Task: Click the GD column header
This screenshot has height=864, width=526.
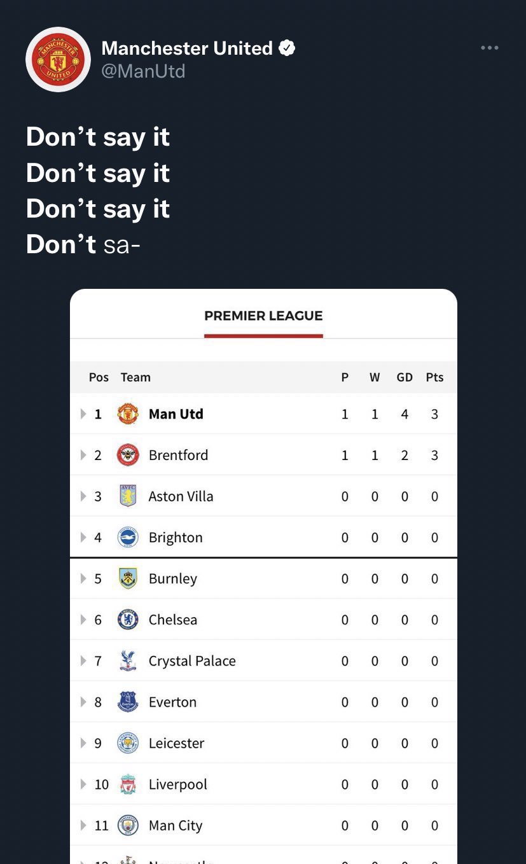Action: click(405, 377)
